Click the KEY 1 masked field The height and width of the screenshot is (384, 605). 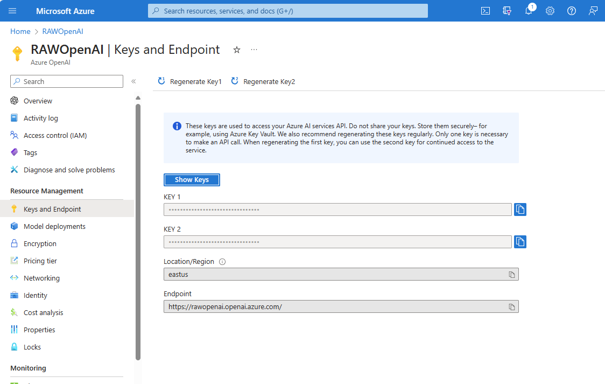[x=337, y=210]
